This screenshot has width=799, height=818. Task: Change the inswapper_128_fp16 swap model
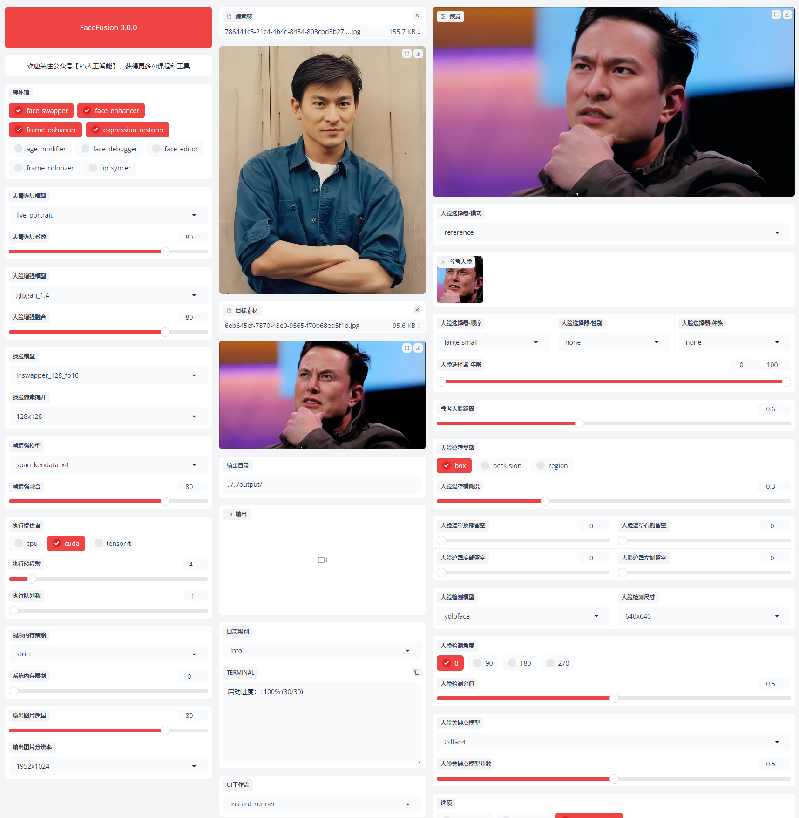click(x=108, y=375)
